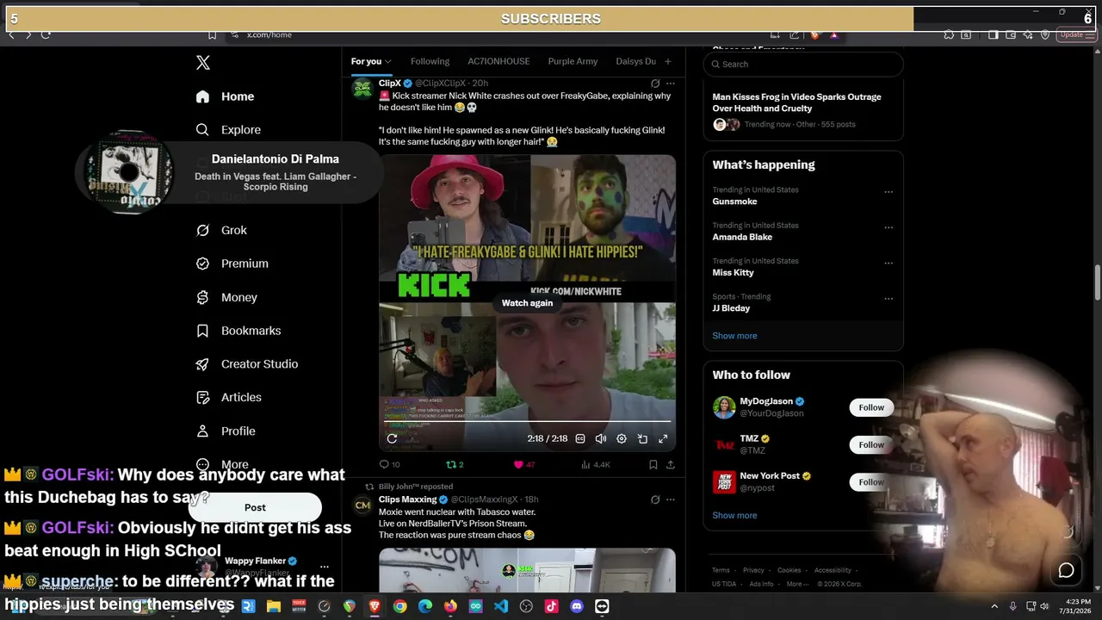Open video settings gear in the player
Viewport: 1102px width, 620px height.
coord(622,438)
